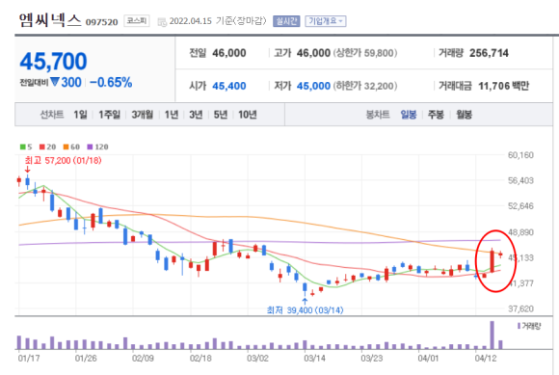The image size is (559, 375).
Task: Click the -0.65% change value
Action: click(111, 82)
